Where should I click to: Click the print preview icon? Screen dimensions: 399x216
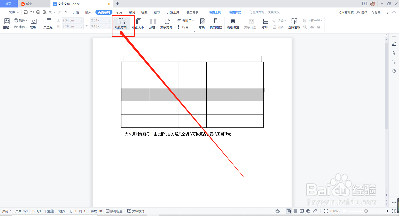click(44, 12)
